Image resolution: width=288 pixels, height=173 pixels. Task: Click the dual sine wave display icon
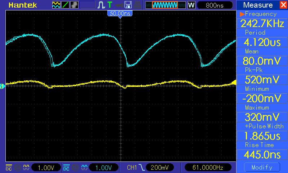click(x=56, y=5)
